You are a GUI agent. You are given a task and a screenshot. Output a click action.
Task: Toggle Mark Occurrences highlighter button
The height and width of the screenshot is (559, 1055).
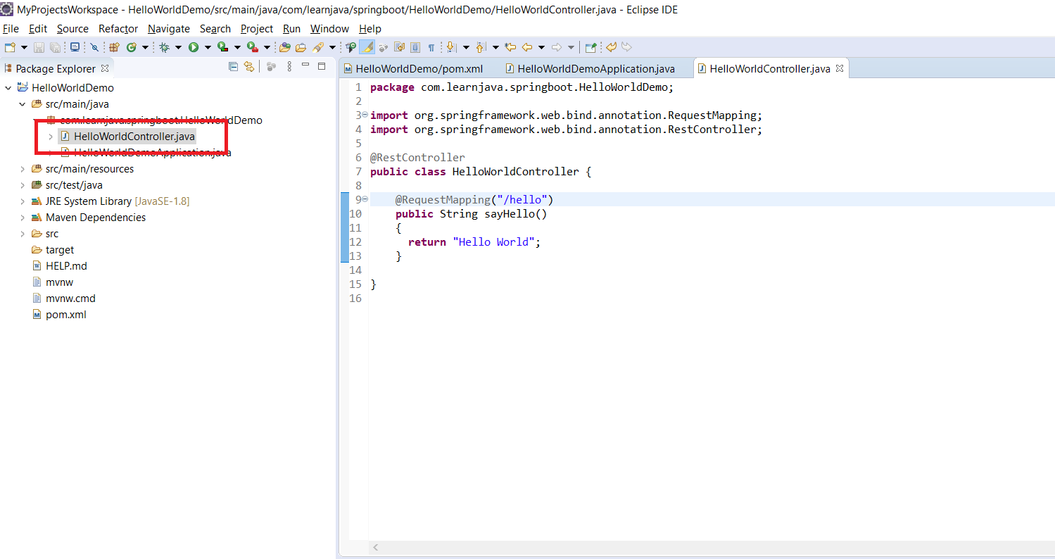367,47
